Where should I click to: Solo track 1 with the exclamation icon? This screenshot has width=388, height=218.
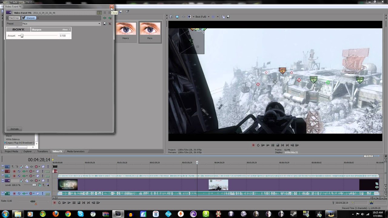coord(48,167)
